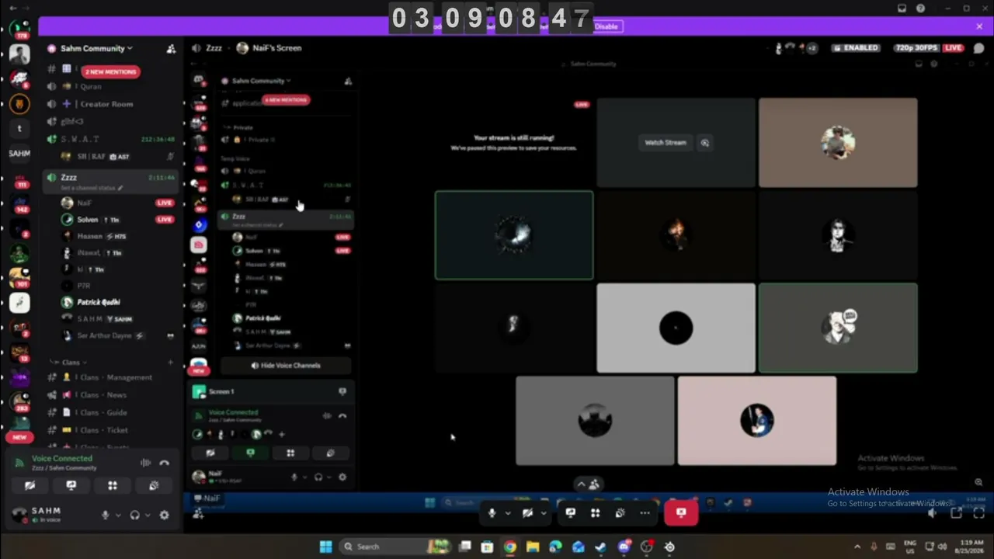Add a channel to the Clans category

coord(170,362)
